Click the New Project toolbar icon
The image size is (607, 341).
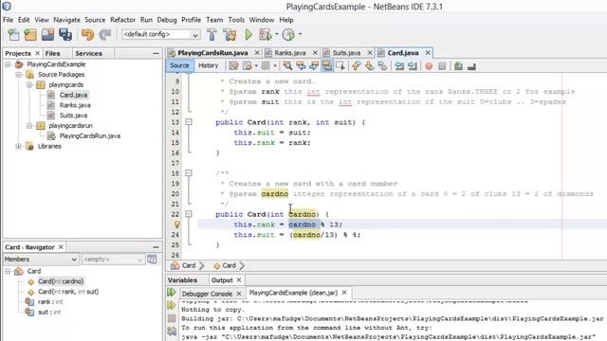[29, 35]
